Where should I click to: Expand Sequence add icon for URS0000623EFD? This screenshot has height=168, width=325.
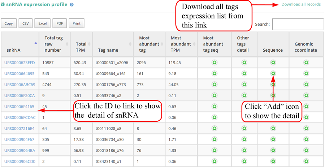point(273,63)
